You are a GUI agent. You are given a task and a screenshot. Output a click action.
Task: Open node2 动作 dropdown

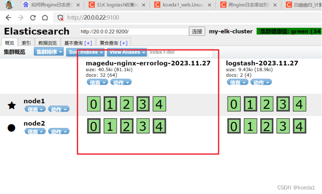pyautogui.click(x=59, y=131)
